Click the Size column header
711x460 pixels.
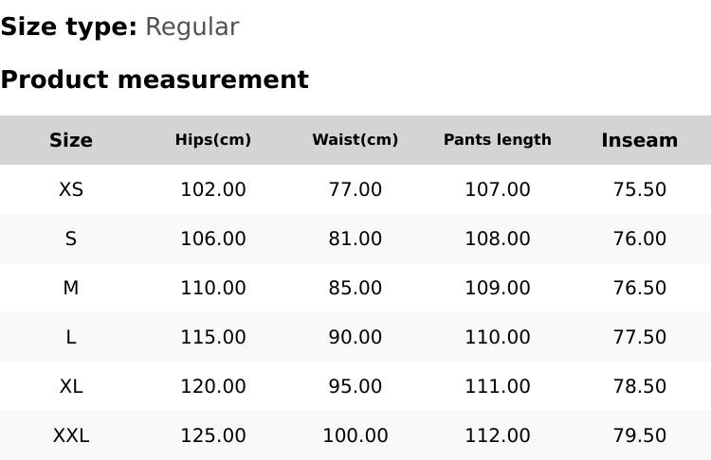(x=71, y=140)
